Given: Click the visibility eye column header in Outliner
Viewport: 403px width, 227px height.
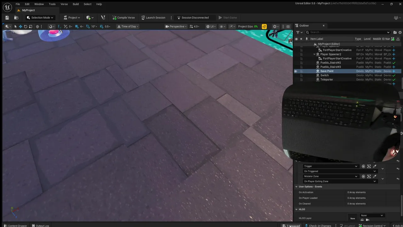Looking at the screenshot, I should 296,39.
